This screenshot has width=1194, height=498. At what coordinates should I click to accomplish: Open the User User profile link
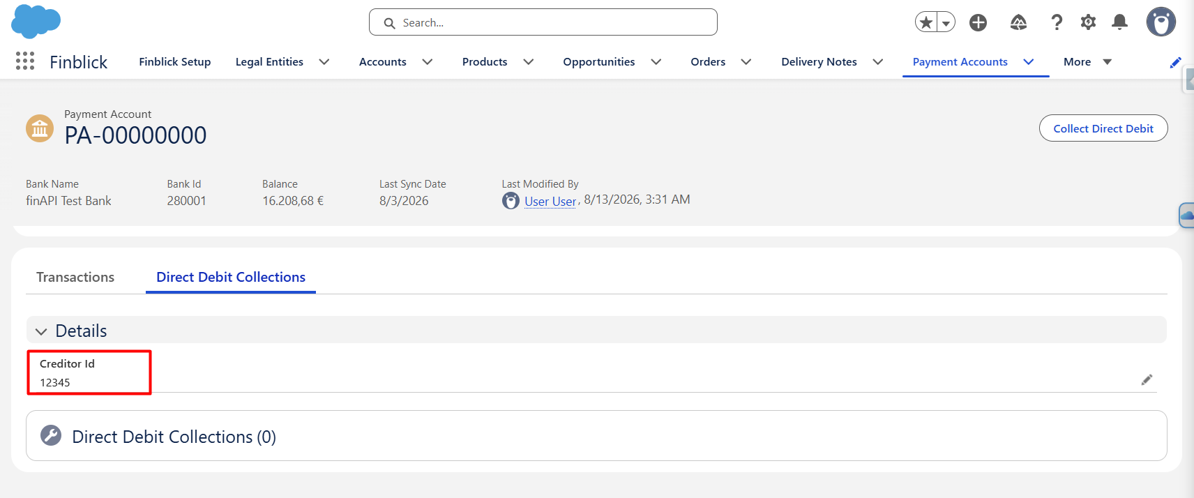550,201
